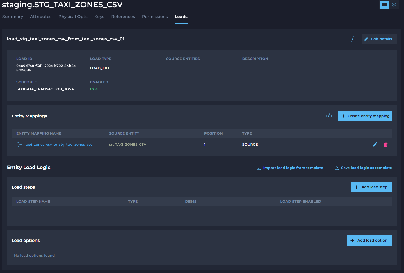Click the src.TAXI_ZONES_CSV source entity
The height and width of the screenshot is (273, 404).
click(x=128, y=145)
